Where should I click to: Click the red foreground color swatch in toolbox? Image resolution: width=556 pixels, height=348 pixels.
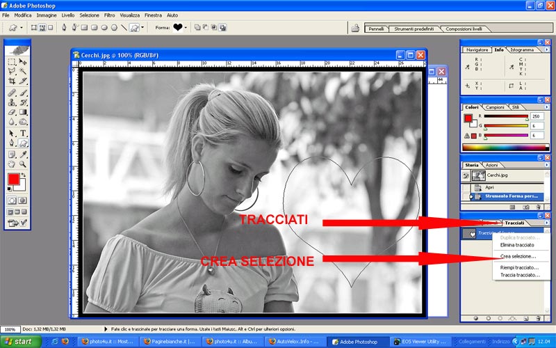(x=13, y=180)
